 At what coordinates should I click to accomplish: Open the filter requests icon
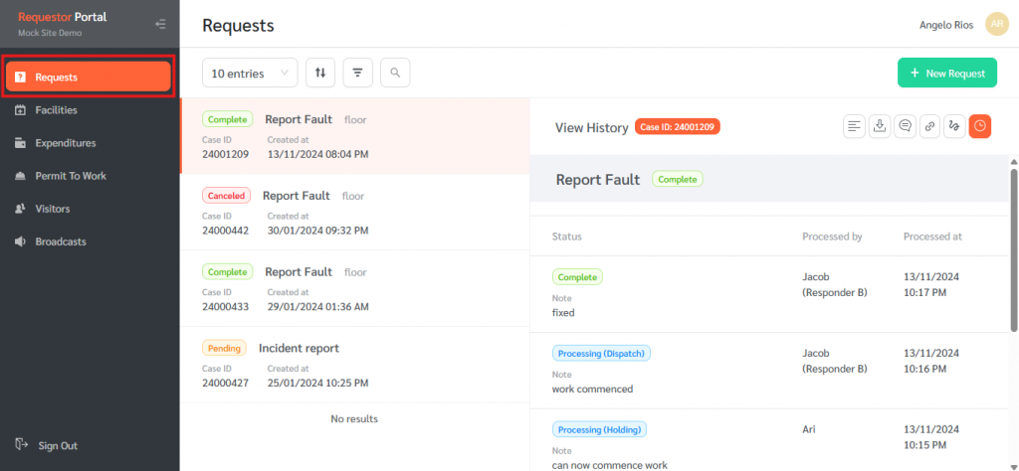(x=357, y=73)
